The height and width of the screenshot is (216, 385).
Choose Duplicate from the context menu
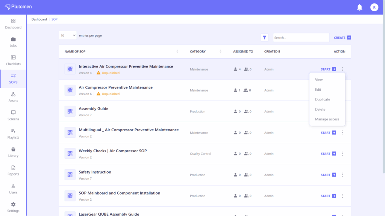coord(322,99)
